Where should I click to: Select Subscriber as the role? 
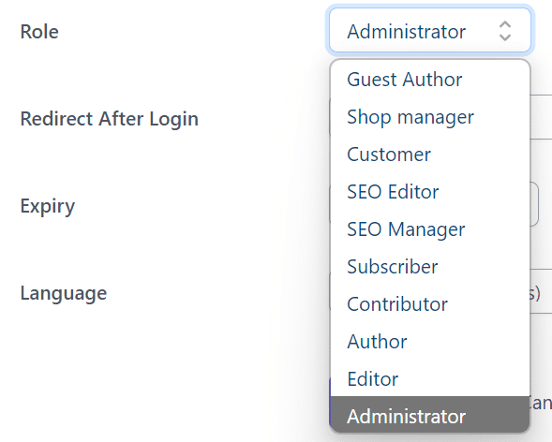coord(430,267)
